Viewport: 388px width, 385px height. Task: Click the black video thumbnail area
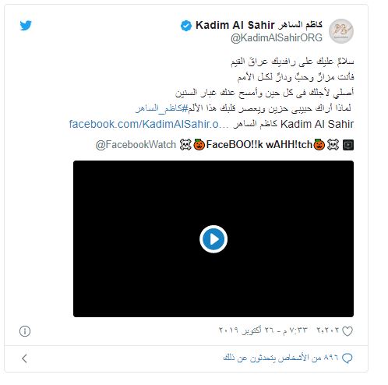[x=213, y=238]
